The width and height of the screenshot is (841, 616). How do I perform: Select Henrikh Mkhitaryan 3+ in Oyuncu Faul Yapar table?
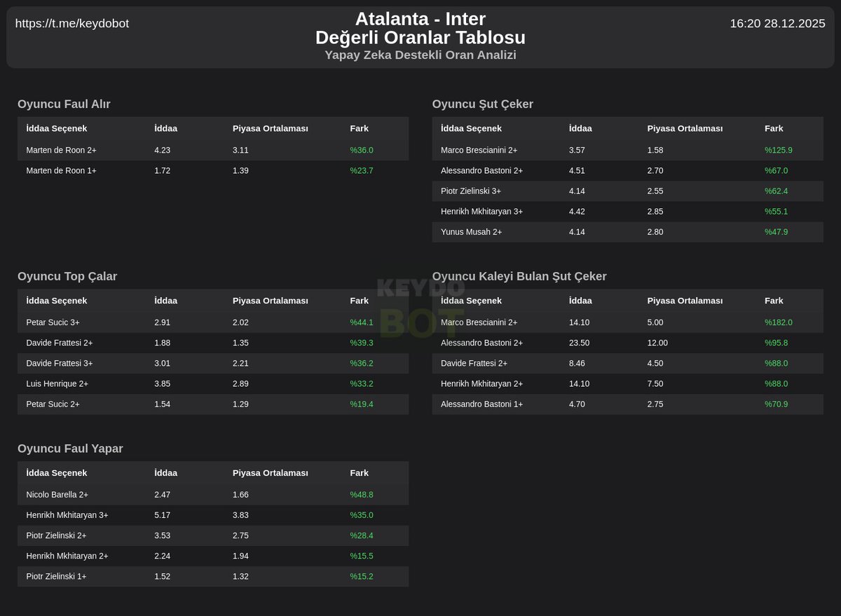click(213, 515)
